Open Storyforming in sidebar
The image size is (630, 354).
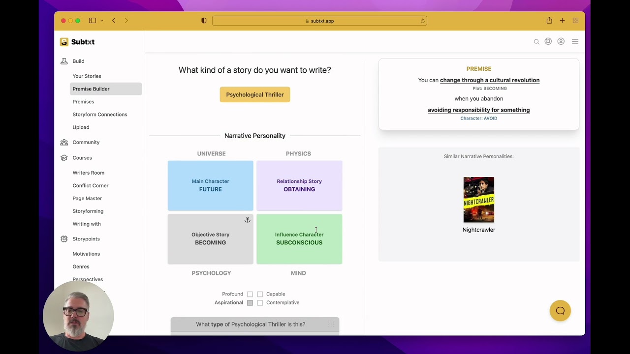click(x=88, y=211)
